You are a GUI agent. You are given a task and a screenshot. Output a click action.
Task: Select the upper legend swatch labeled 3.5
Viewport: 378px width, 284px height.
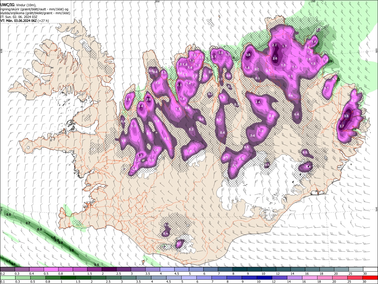(153, 270)
